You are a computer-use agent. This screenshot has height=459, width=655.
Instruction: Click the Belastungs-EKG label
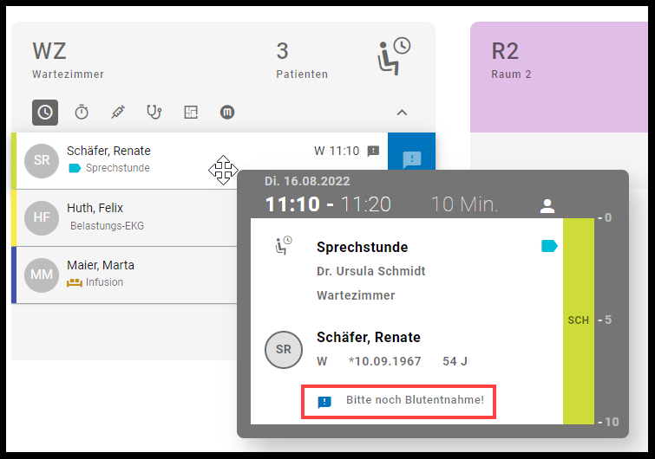(x=107, y=225)
